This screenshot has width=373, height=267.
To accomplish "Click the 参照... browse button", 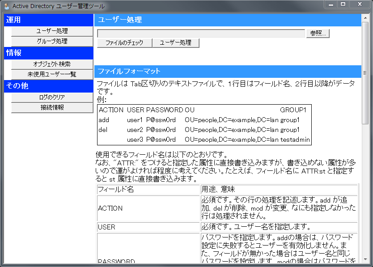I will (318, 33).
